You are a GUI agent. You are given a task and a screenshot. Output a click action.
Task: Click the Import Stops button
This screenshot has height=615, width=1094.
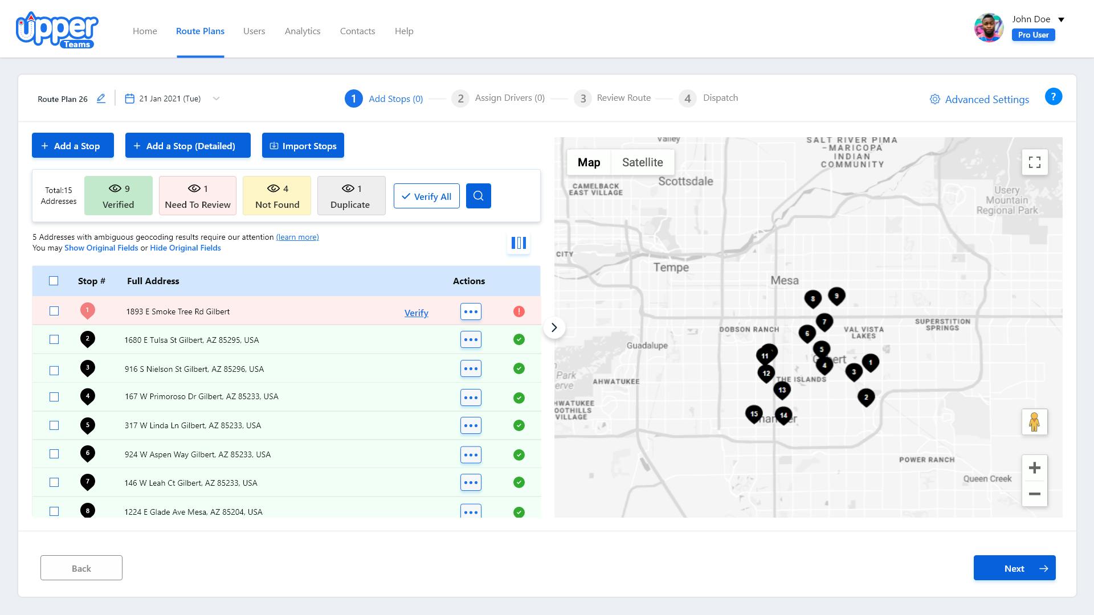tap(303, 146)
